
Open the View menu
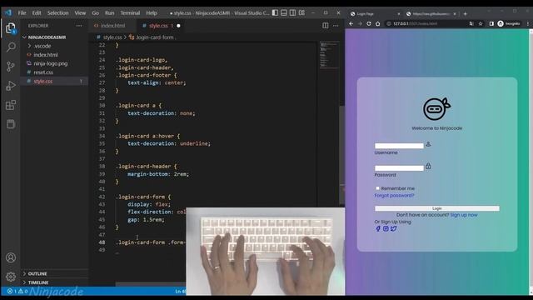80,13
